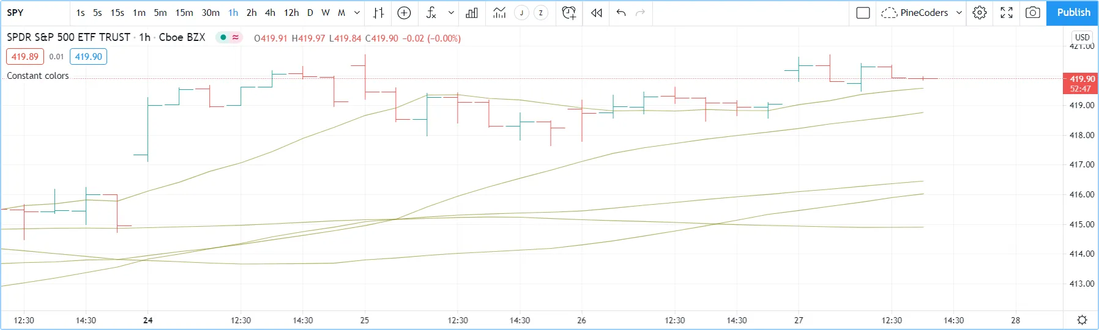Open indicator templates bar chart icon
Image resolution: width=1099 pixels, height=330 pixels.
point(472,13)
